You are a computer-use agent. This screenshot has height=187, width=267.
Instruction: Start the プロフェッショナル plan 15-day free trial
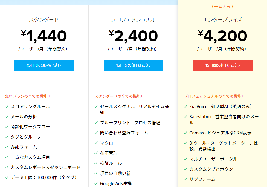point(133,65)
